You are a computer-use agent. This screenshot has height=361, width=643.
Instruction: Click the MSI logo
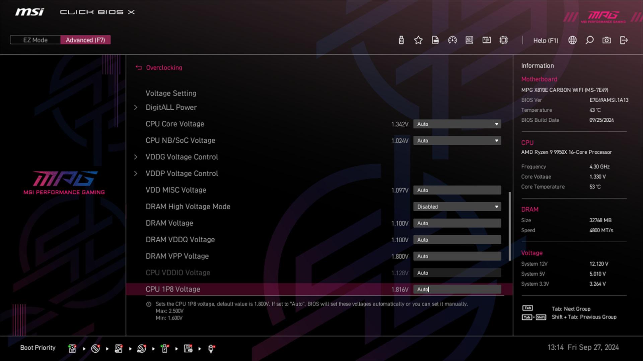29,12
